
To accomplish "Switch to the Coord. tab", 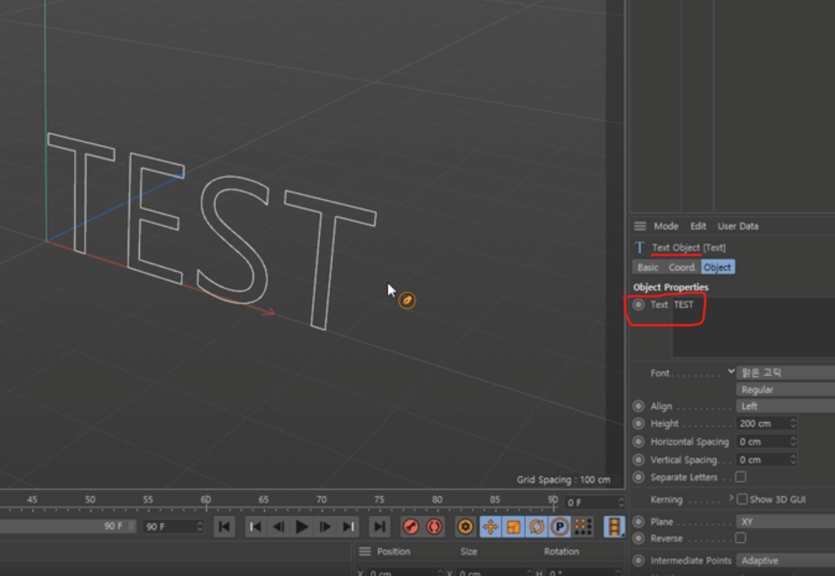I will pyautogui.click(x=683, y=267).
